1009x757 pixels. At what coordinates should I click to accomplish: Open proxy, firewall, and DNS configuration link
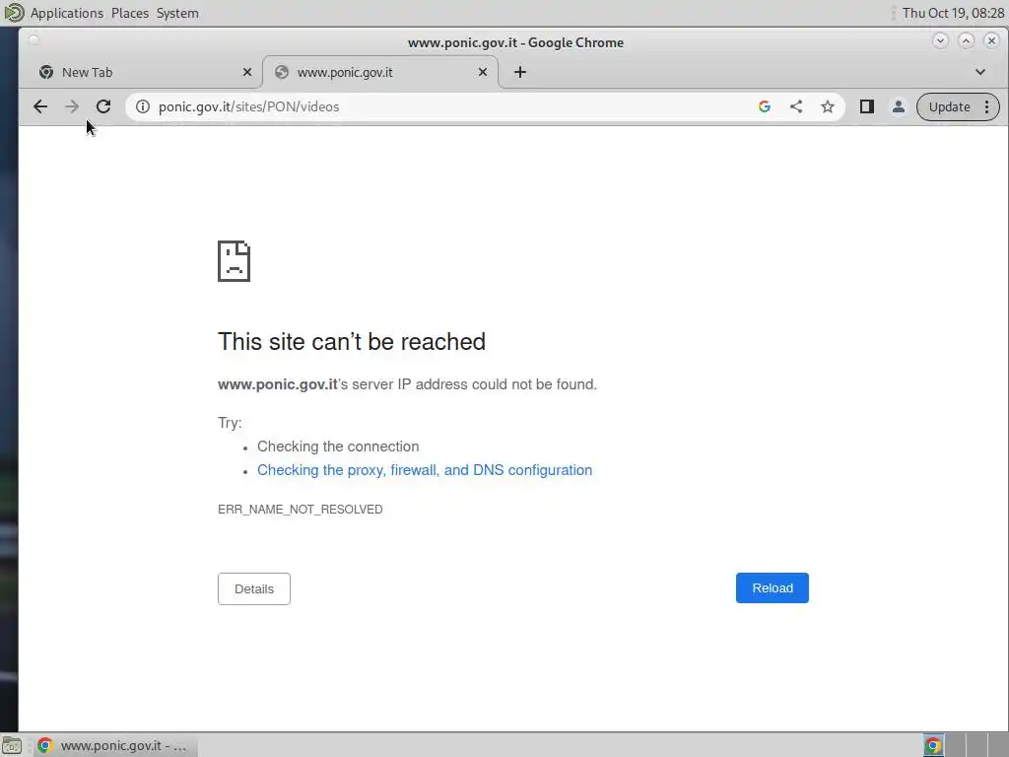tap(425, 470)
